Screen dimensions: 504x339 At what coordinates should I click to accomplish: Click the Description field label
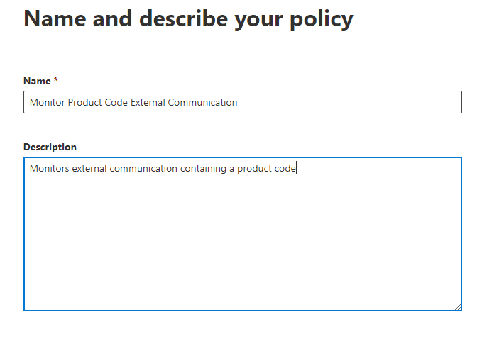click(50, 147)
